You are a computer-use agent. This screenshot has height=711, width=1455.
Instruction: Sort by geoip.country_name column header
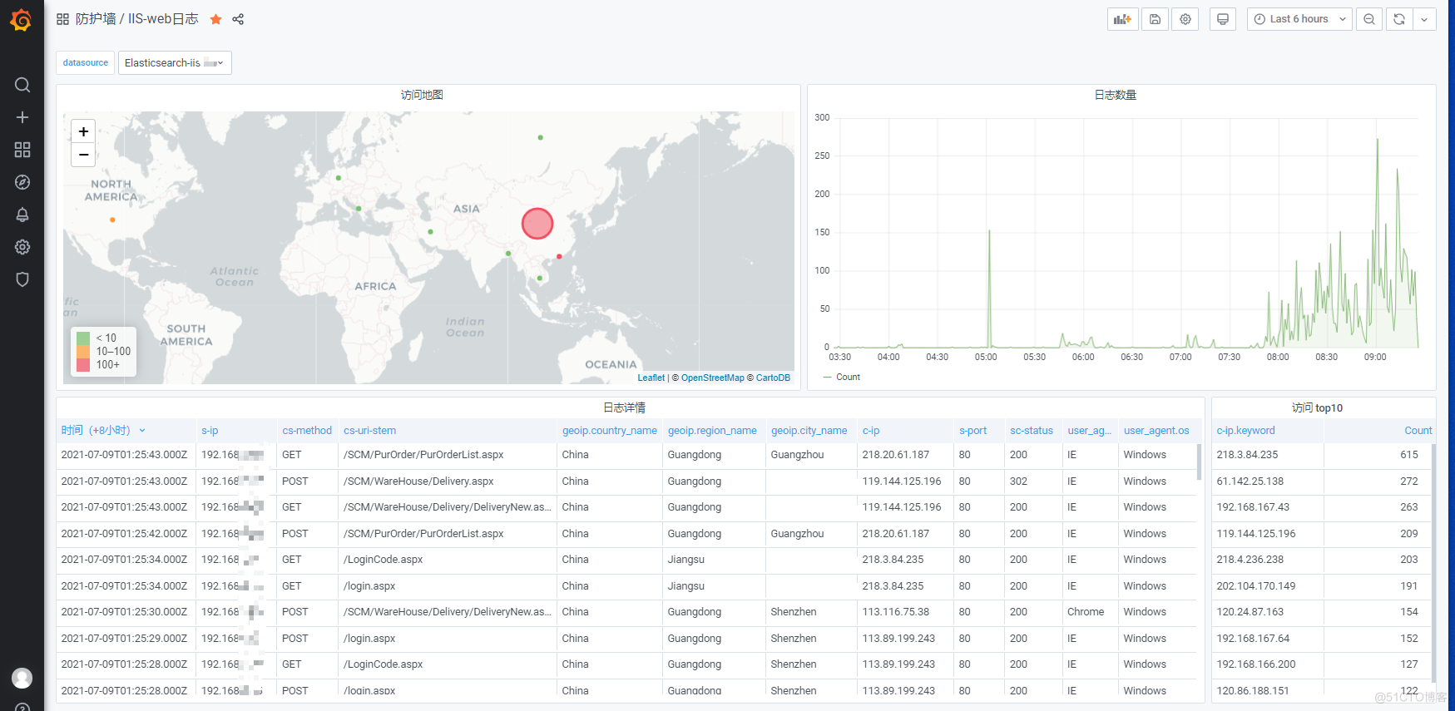[610, 430]
